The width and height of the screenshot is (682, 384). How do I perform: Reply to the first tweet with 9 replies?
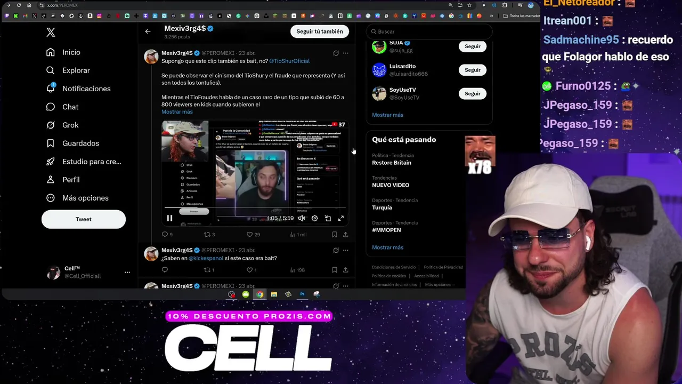click(167, 235)
